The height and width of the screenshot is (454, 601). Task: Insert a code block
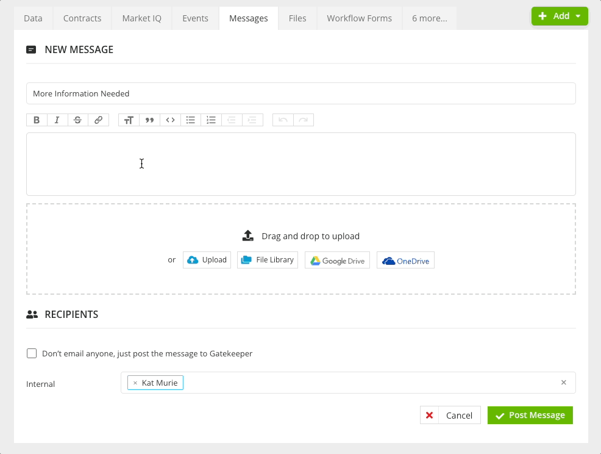[x=170, y=120]
